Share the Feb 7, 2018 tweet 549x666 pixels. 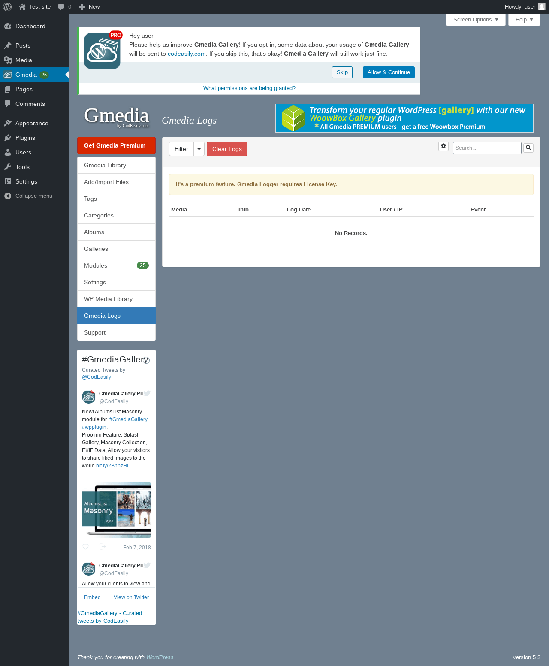tap(103, 547)
